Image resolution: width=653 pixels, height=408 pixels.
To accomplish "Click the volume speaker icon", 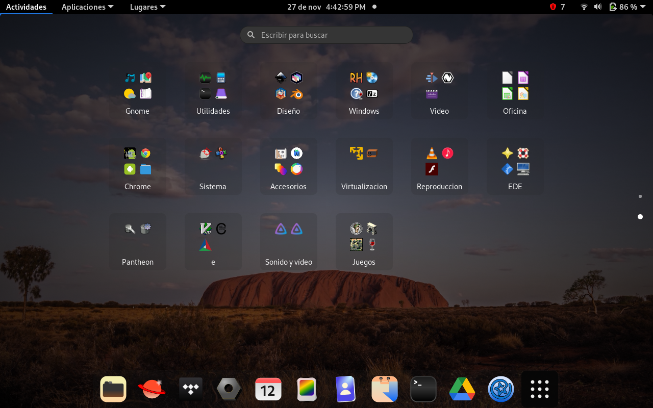I will click(x=598, y=7).
